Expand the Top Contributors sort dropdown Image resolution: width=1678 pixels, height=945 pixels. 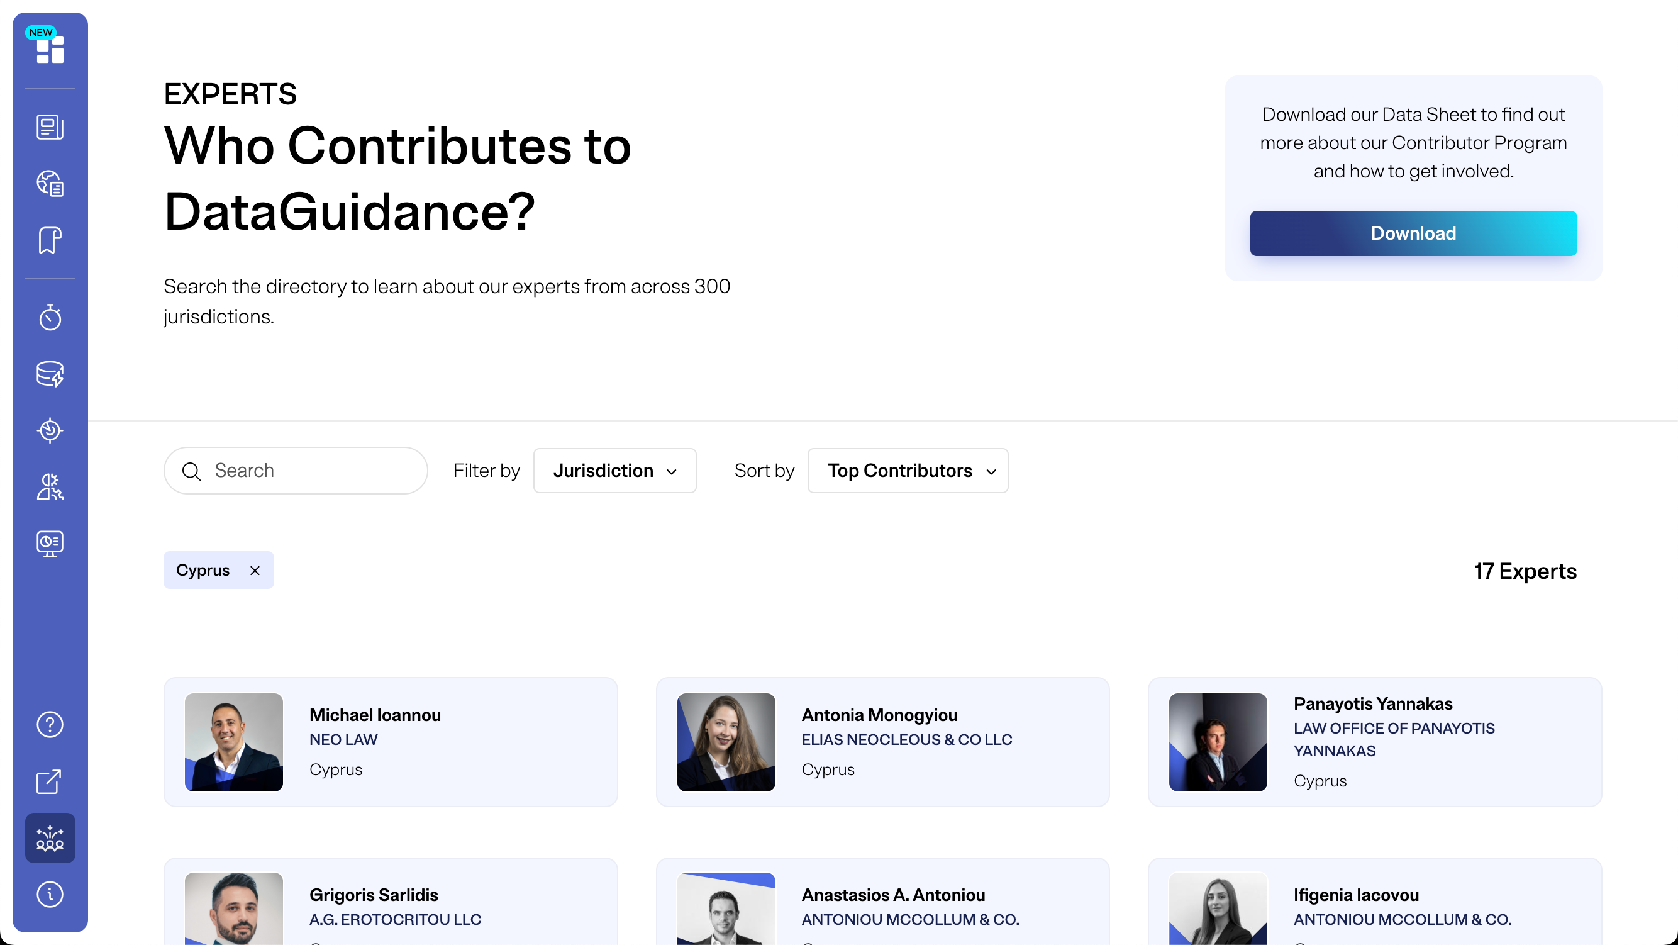click(908, 471)
